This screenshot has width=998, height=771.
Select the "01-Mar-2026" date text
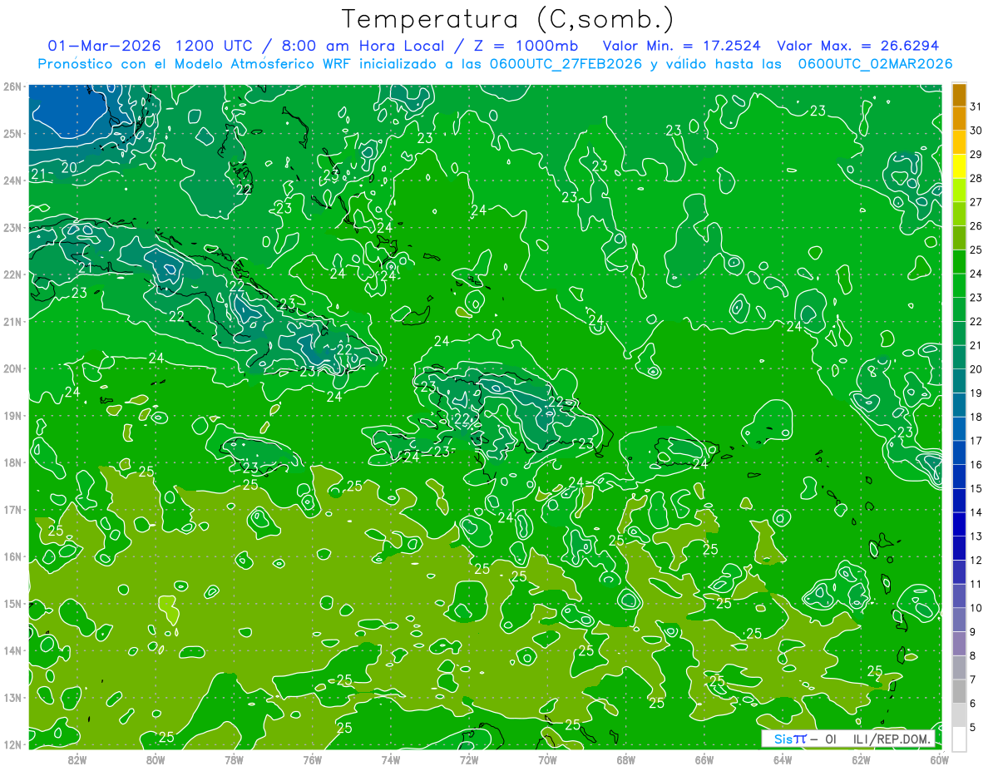[106, 46]
